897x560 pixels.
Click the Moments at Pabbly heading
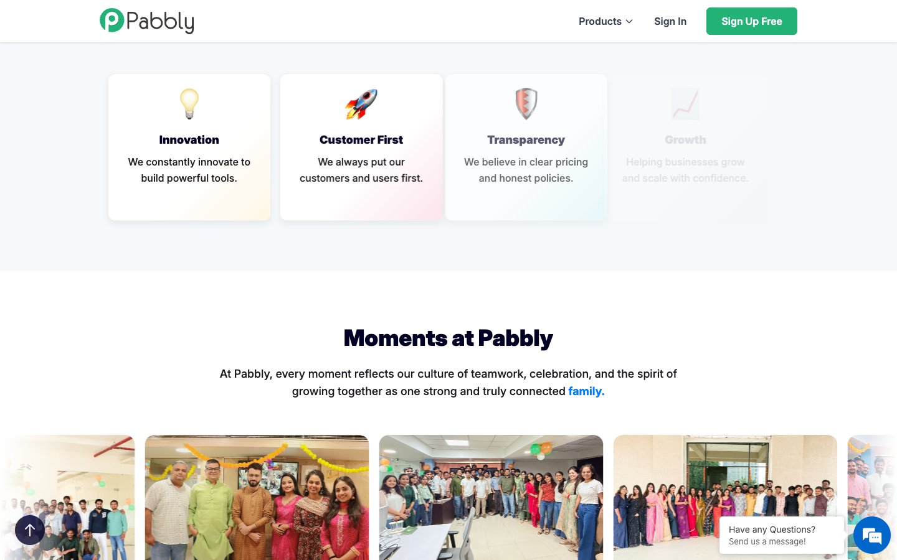click(448, 338)
